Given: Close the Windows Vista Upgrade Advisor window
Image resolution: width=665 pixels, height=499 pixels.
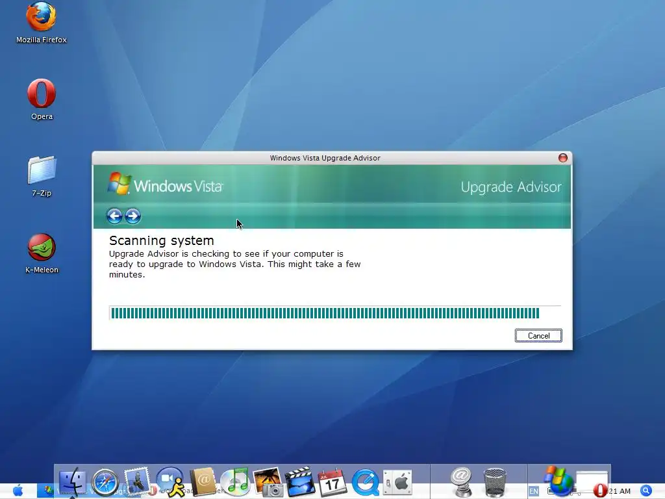Looking at the screenshot, I should pos(563,158).
